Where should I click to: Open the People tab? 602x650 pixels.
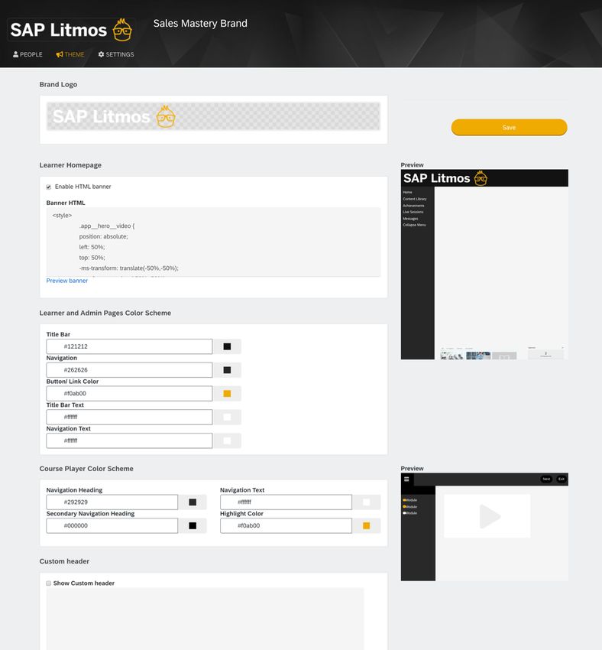[28, 54]
